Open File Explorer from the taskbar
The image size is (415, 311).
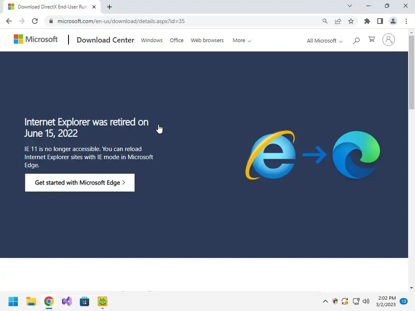point(31,301)
